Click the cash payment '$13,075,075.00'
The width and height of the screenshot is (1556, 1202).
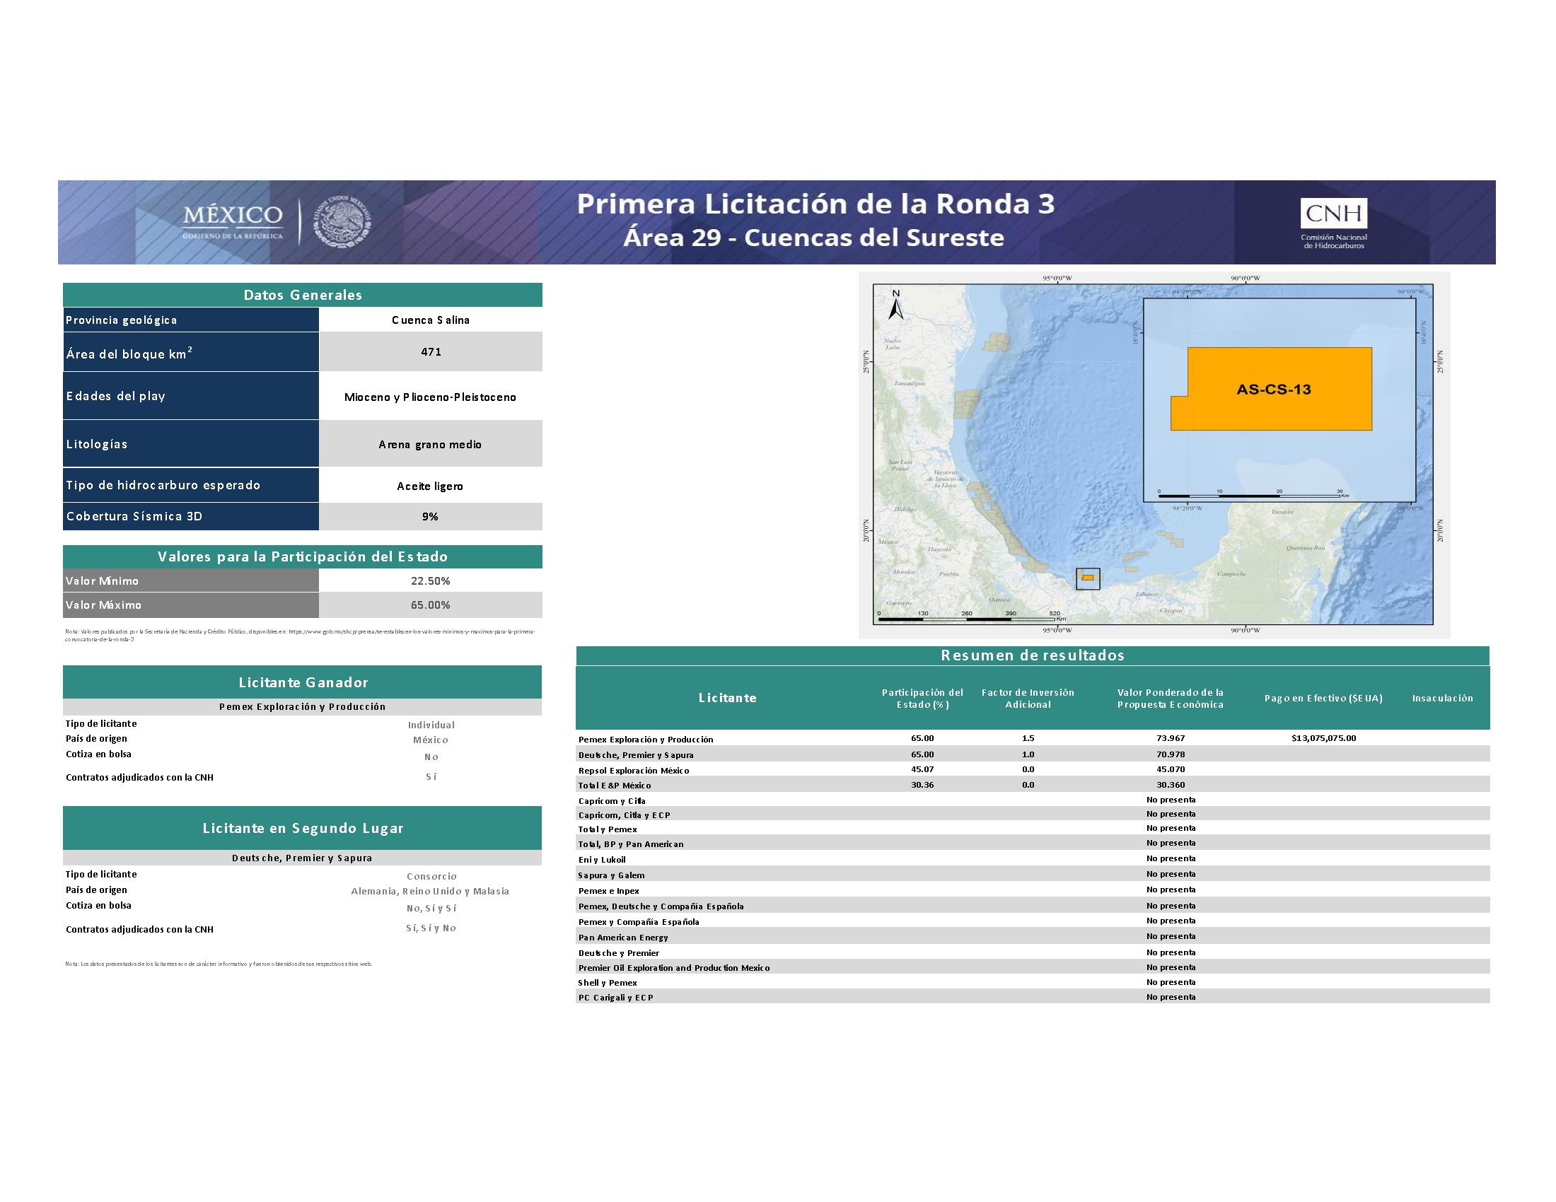tap(1324, 738)
